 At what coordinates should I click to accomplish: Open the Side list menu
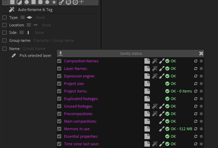21,33
